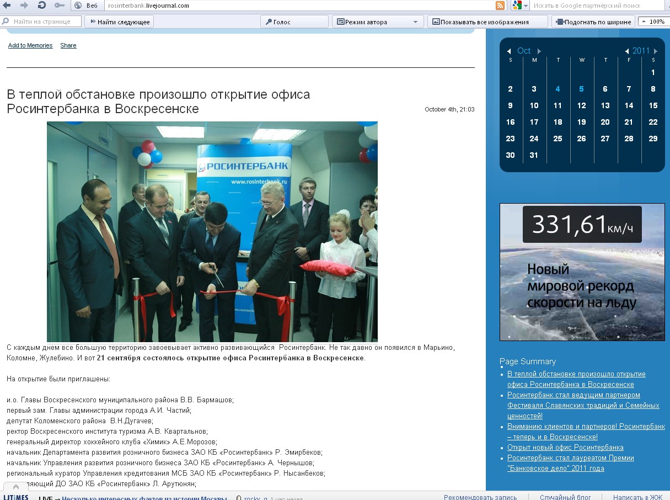Expand the search engine dropdown arrow

[x=526, y=6]
